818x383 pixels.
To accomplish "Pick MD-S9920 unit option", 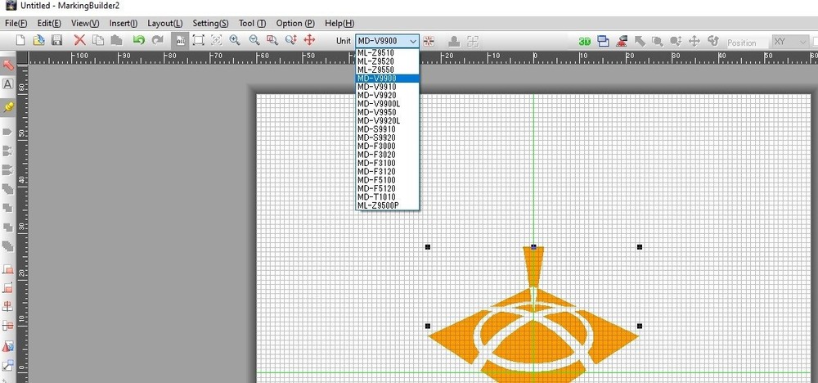I will tap(387, 137).
